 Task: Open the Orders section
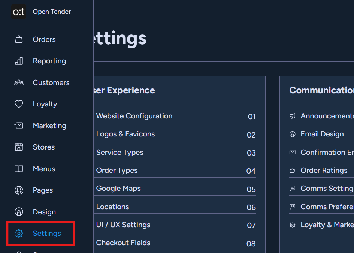44,39
